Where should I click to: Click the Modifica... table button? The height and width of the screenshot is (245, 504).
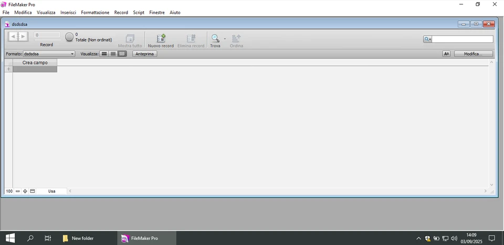click(473, 54)
